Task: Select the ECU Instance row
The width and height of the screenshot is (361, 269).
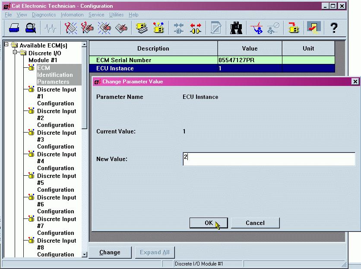Action: coord(212,68)
